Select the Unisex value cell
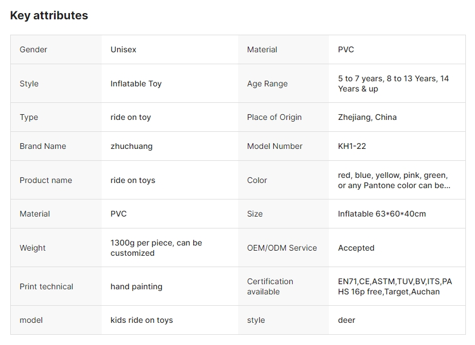The width and height of the screenshot is (475, 345). coord(123,49)
